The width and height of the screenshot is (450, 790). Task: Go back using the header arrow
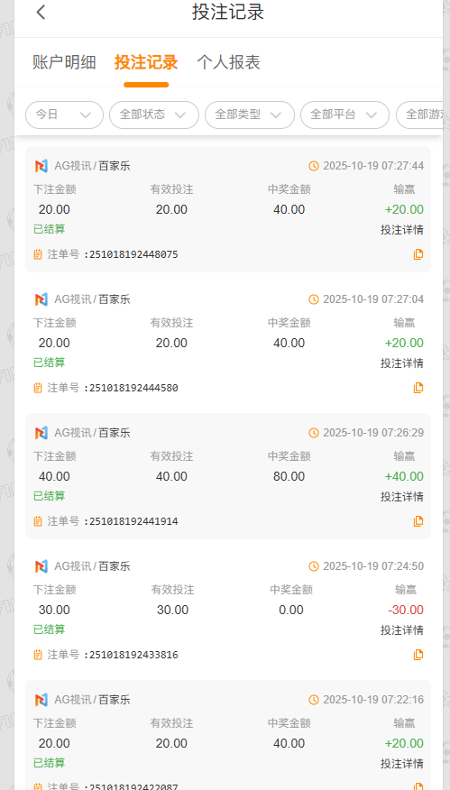pos(41,12)
